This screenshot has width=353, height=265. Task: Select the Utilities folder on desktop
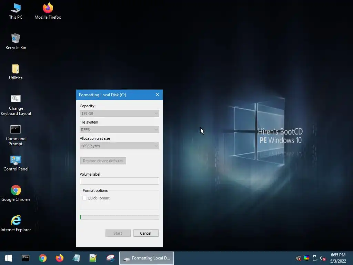click(x=16, y=72)
